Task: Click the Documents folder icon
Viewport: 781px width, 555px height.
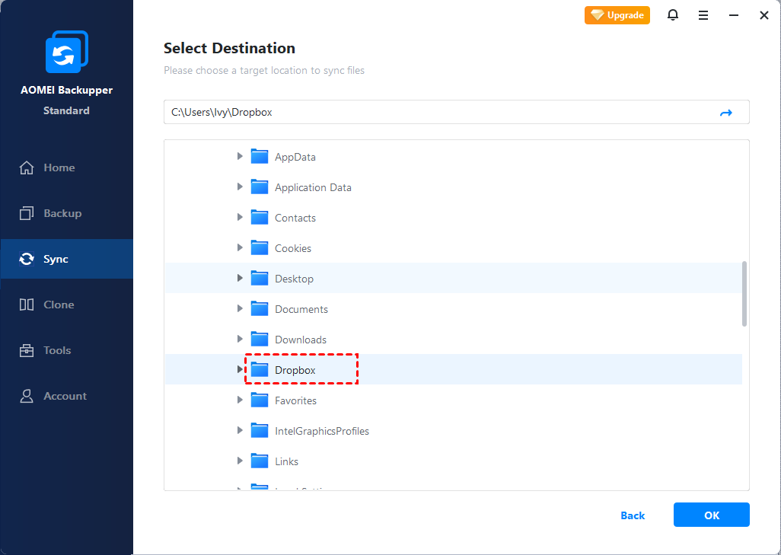Action: pyautogui.click(x=260, y=309)
